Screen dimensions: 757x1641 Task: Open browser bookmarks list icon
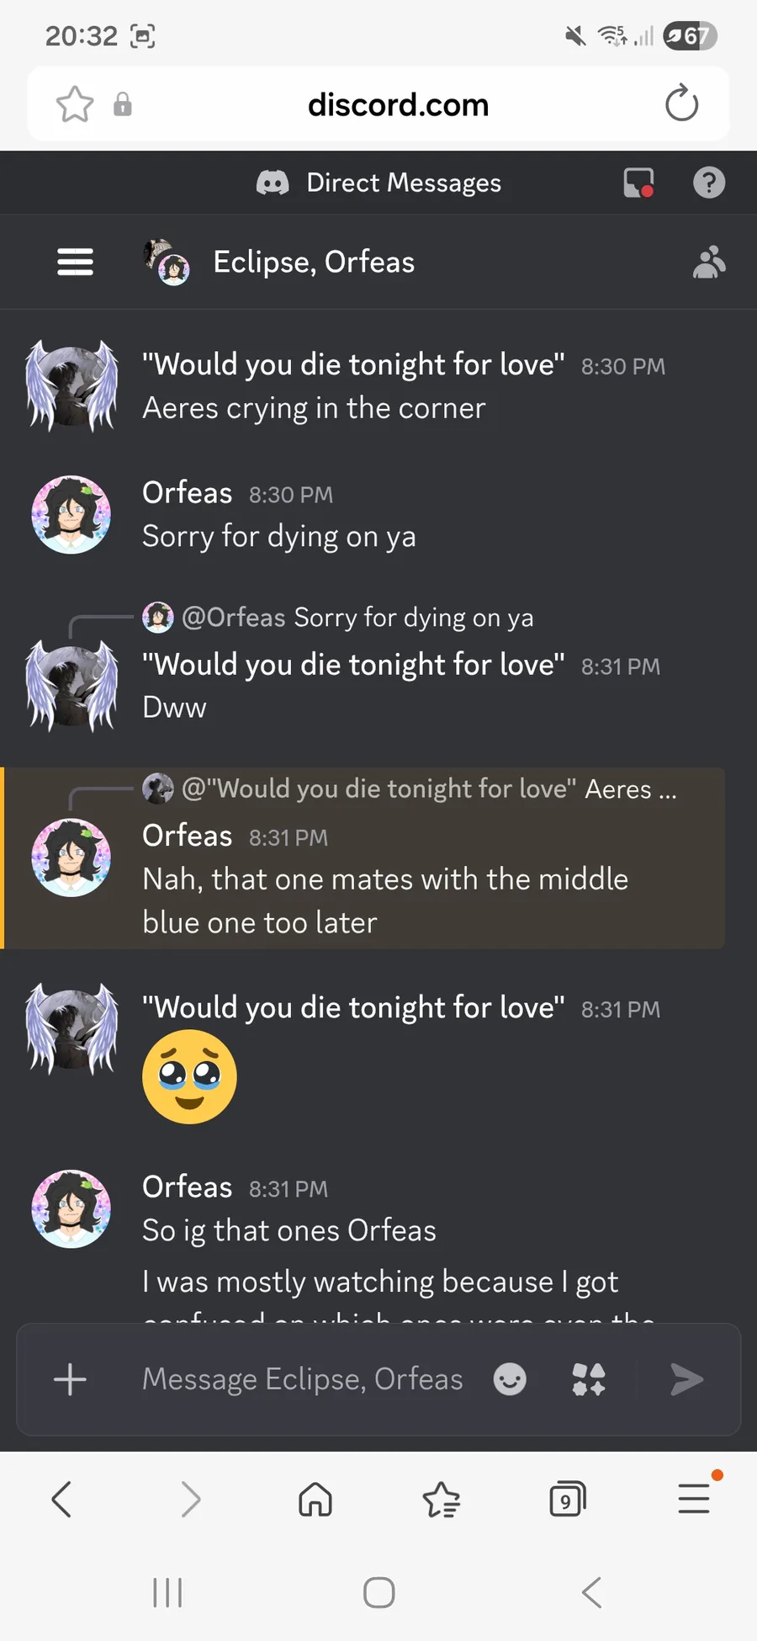[x=441, y=1500]
